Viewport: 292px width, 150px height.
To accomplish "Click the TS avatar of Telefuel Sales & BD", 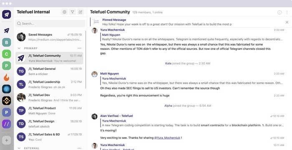I will click(21, 137).
